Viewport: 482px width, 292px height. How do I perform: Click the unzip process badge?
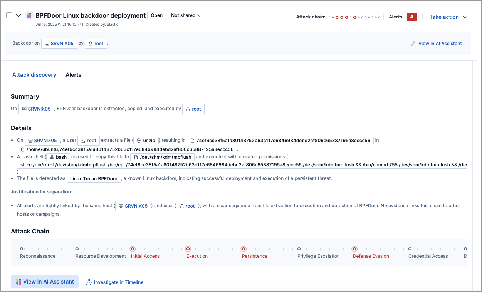click(146, 141)
